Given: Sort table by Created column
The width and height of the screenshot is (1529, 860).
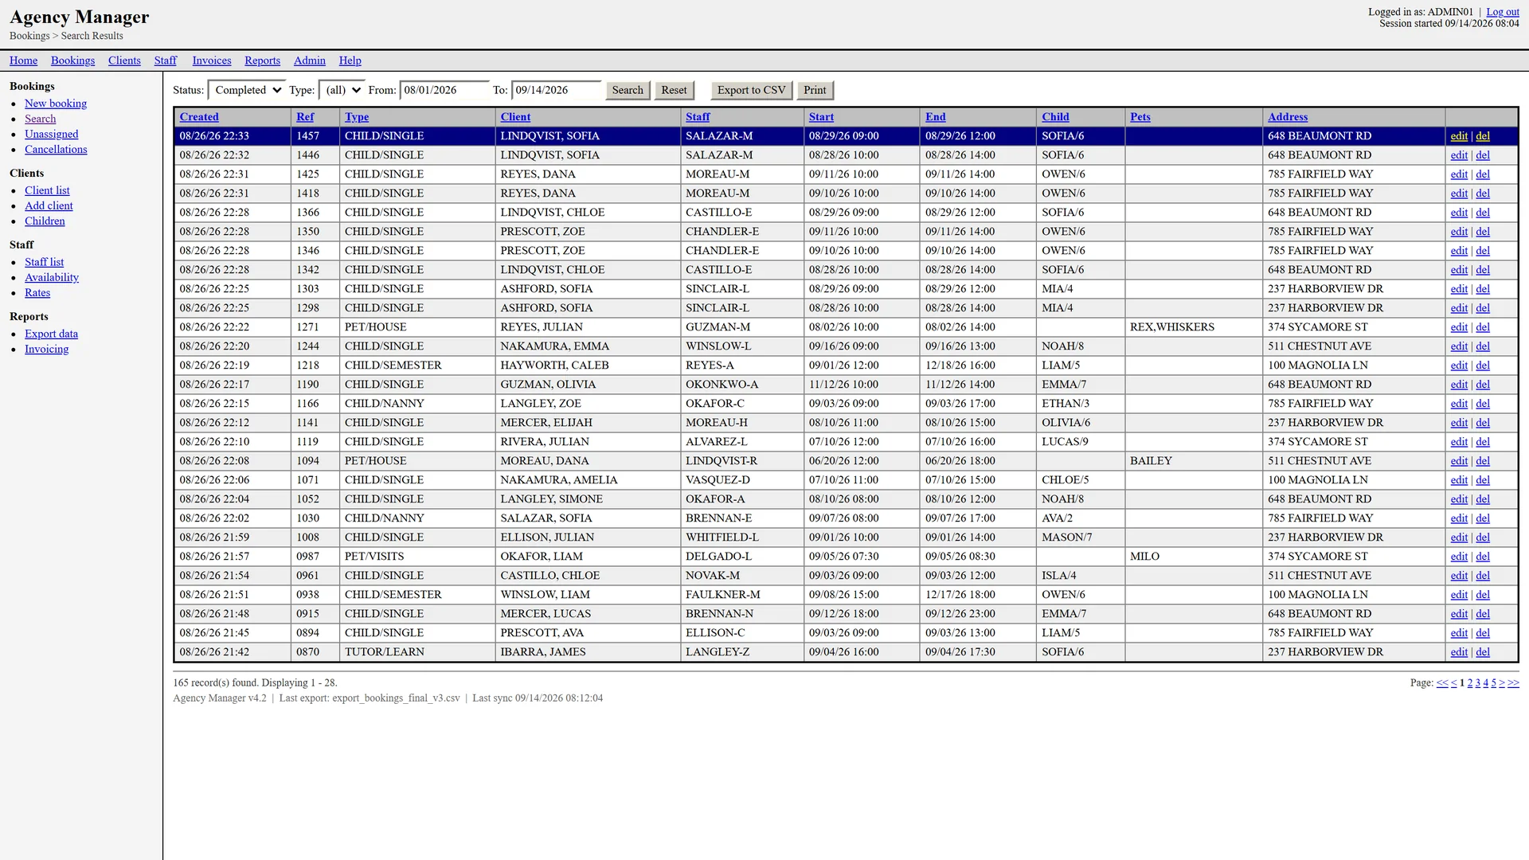Looking at the screenshot, I should [199, 116].
